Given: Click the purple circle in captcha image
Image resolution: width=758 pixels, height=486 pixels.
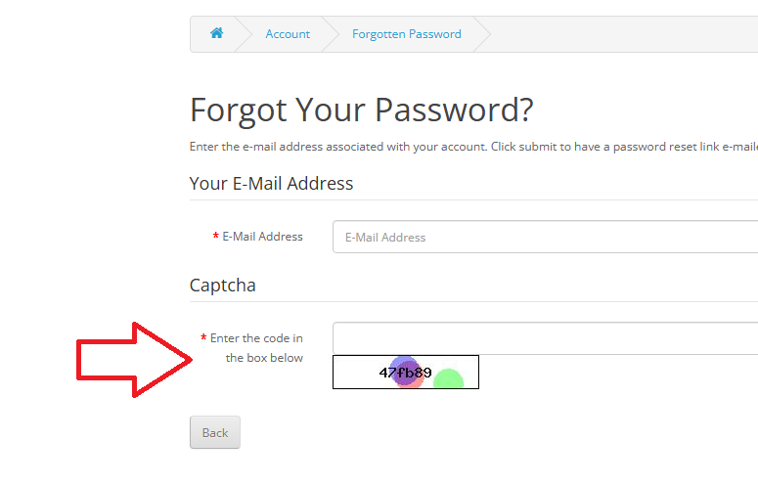Looking at the screenshot, I should (x=404, y=371).
